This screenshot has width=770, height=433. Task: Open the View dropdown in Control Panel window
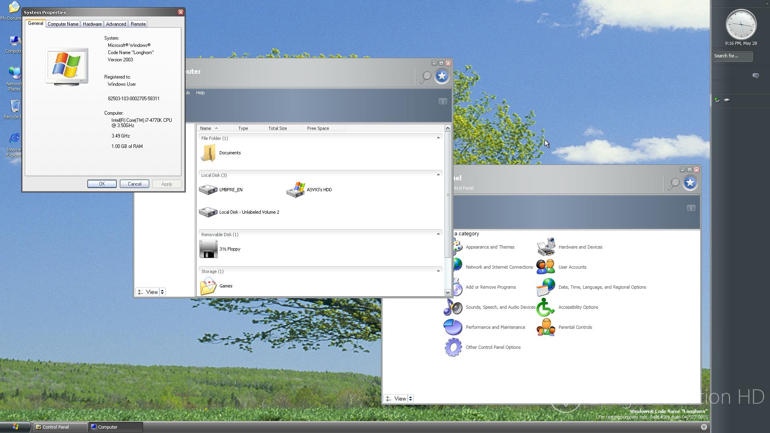pos(410,399)
